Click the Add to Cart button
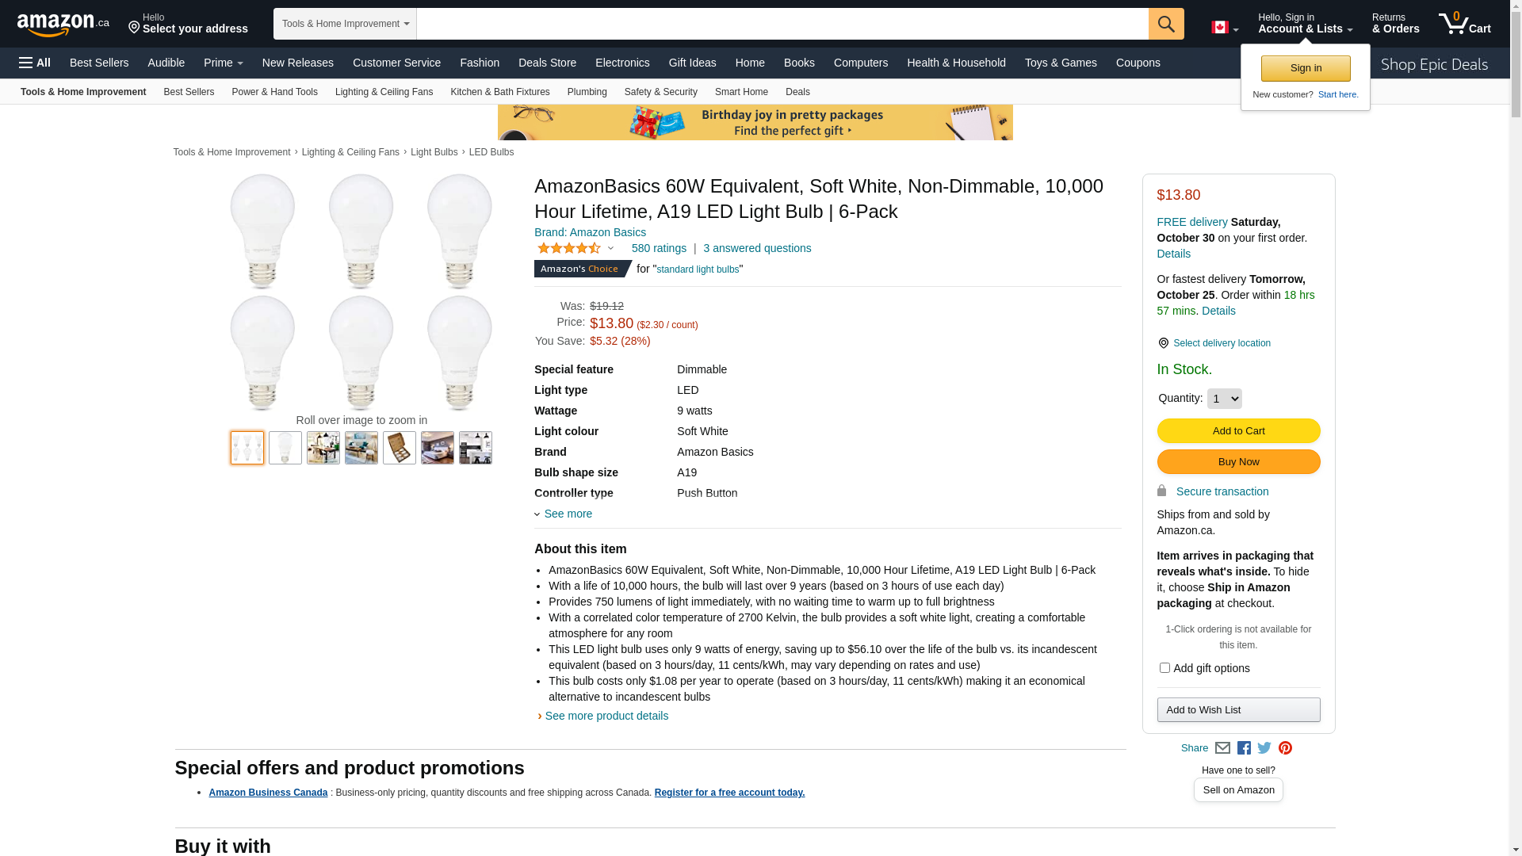 tap(1238, 431)
